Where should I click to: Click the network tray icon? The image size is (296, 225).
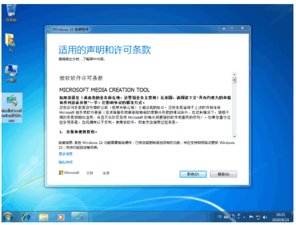tap(258, 217)
